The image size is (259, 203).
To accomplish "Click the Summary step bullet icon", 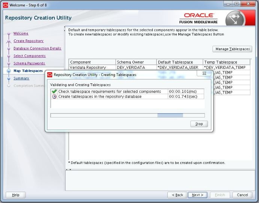I will [x=9, y=79].
